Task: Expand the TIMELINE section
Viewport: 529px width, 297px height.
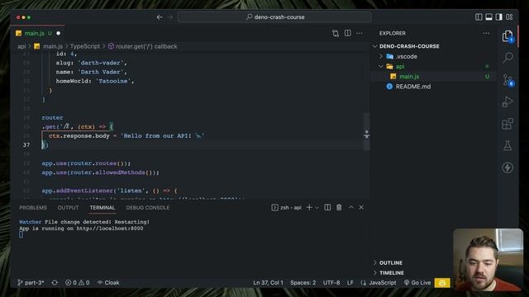Action: tap(391, 273)
